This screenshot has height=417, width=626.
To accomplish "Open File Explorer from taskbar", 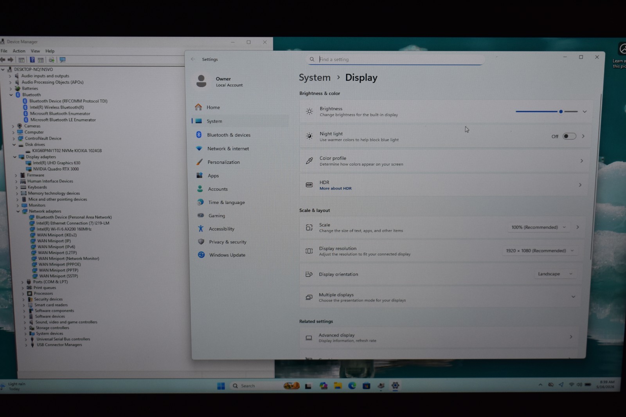I will (338, 386).
